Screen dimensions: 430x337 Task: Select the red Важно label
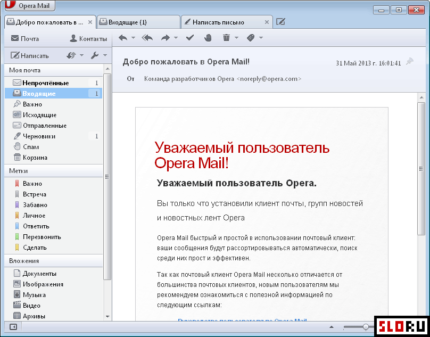53,184
